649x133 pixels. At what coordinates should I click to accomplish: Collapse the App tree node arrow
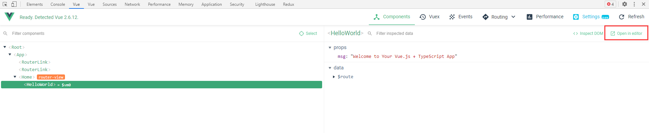point(10,54)
